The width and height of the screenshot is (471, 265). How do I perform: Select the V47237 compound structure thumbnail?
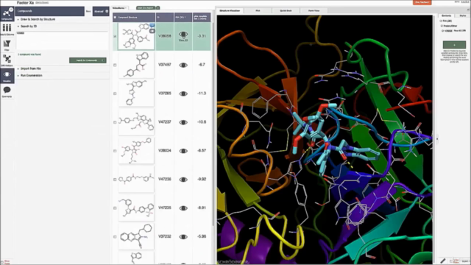(x=136, y=122)
